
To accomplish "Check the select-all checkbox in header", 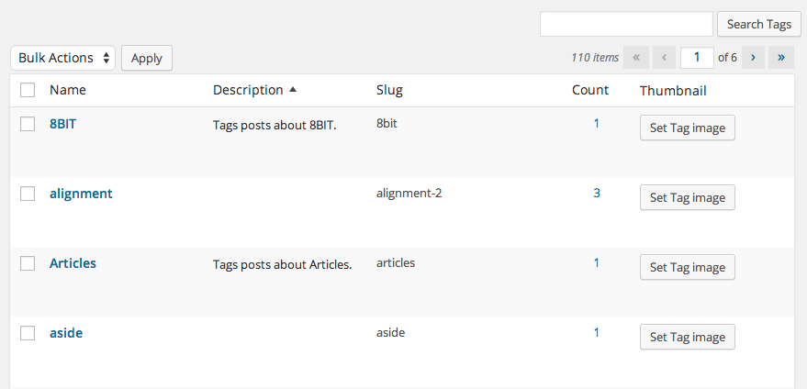I will tap(28, 90).
